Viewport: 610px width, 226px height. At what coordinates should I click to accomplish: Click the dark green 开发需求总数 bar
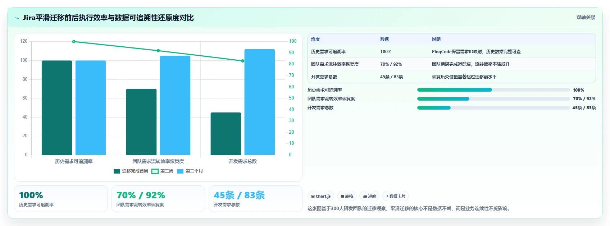tap(226, 134)
